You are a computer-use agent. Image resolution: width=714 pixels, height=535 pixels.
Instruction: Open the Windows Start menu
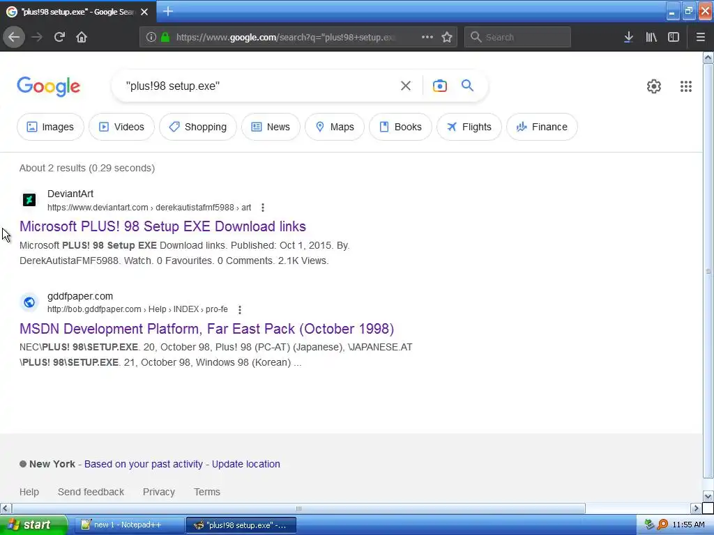[x=33, y=525]
